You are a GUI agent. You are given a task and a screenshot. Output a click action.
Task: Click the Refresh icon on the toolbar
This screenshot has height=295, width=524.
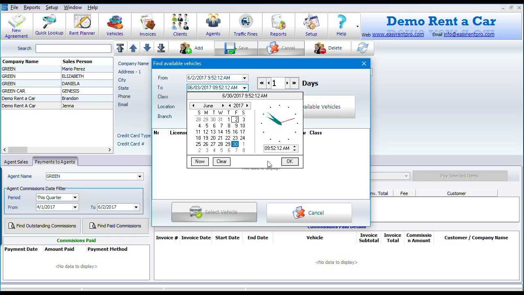point(363,48)
